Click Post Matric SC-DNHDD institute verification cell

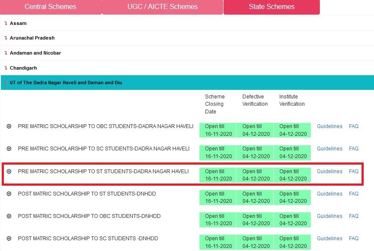tap(292, 242)
